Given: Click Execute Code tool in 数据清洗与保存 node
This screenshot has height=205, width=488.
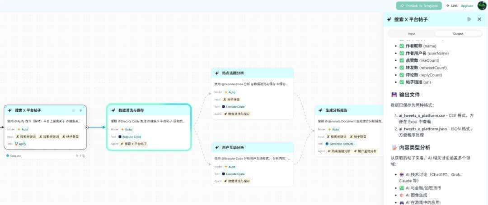Looking at the screenshot, I should pyautogui.click(x=130, y=137).
